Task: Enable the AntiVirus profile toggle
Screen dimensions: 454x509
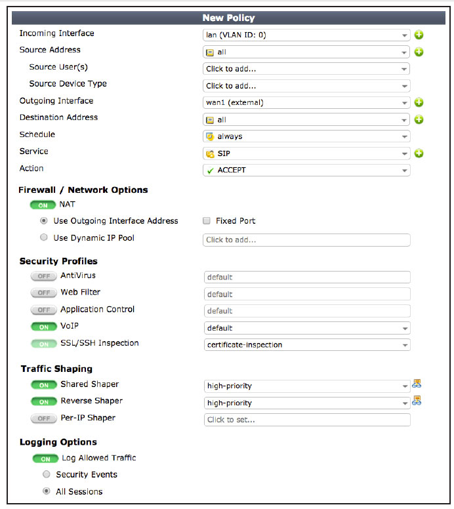Action: (x=43, y=276)
